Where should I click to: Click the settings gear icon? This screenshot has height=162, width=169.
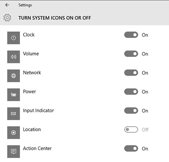click(7, 18)
